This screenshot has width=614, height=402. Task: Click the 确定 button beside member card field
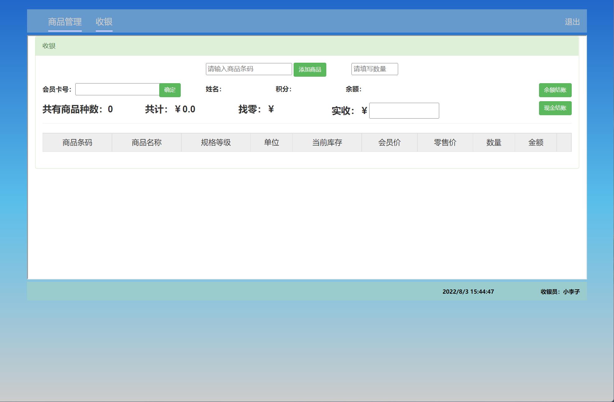pyautogui.click(x=170, y=90)
